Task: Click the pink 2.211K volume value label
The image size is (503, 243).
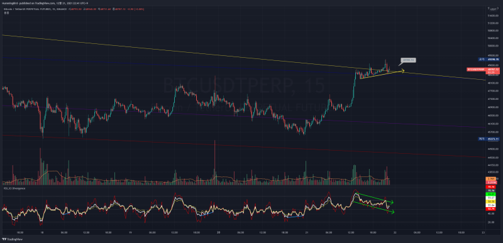Action: [491, 182]
